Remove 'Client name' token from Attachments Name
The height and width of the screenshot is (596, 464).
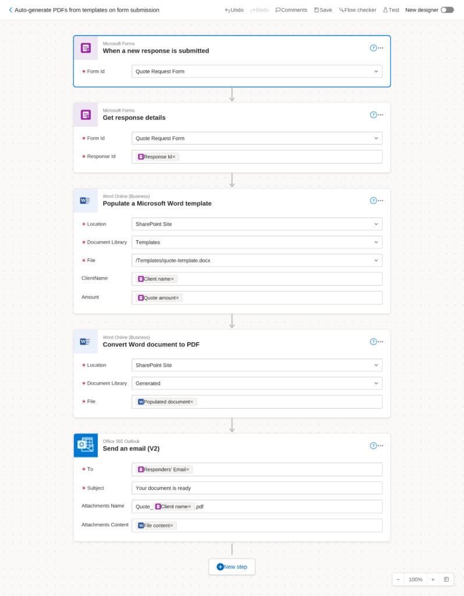[x=189, y=507]
